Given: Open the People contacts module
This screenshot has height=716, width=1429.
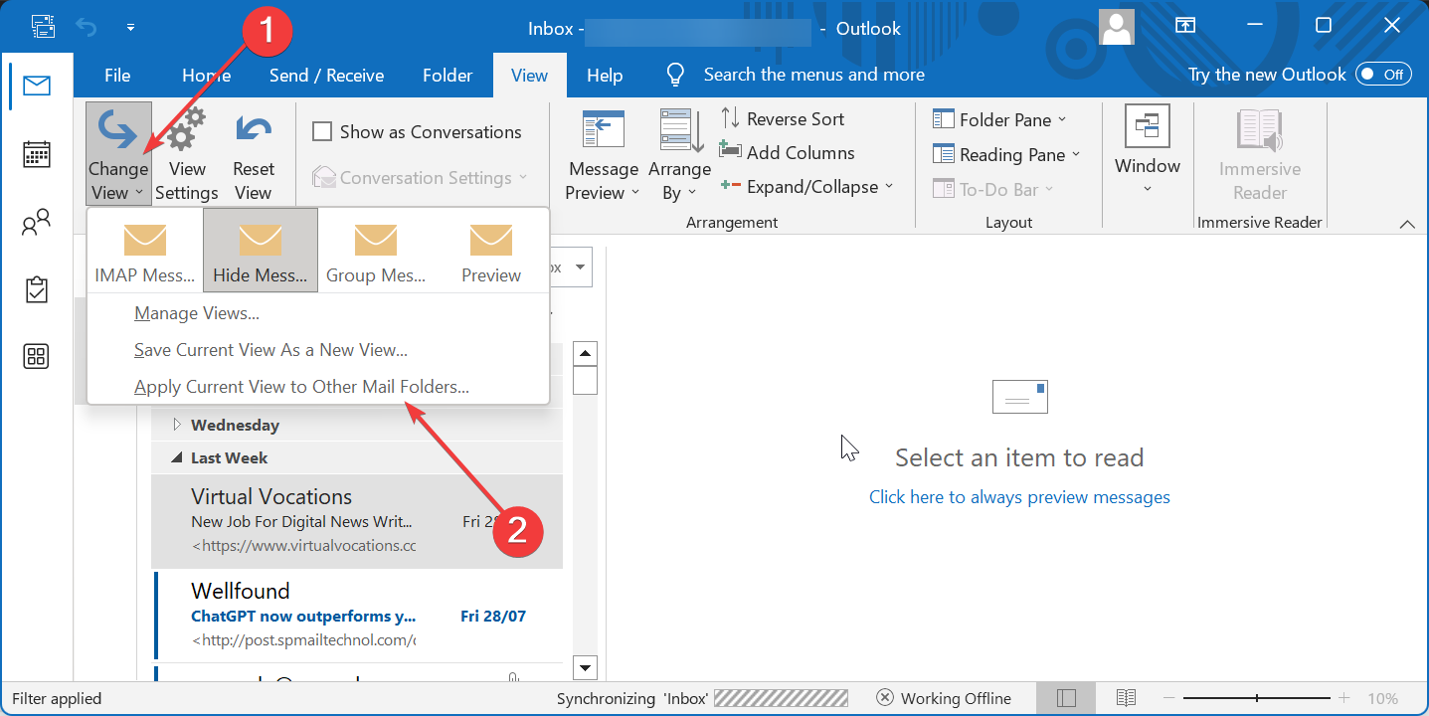Looking at the screenshot, I should click(37, 223).
